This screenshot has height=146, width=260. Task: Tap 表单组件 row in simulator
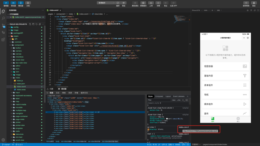(x=225, y=85)
